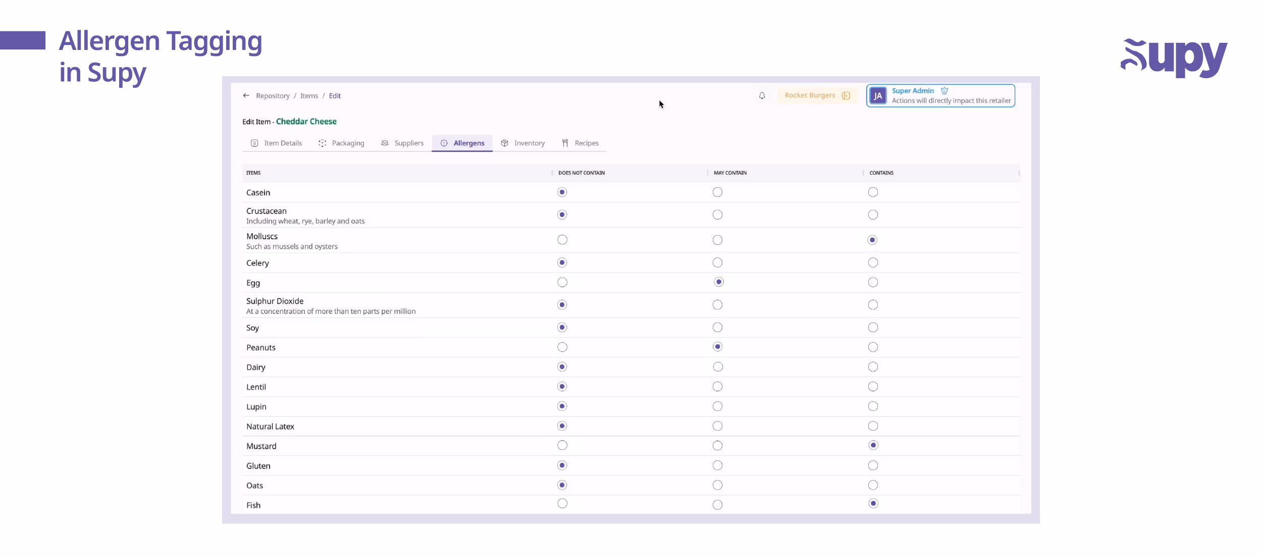Open the Items breadcrumb link
This screenshot has height=557, width=1262.
tap(309, 96)
